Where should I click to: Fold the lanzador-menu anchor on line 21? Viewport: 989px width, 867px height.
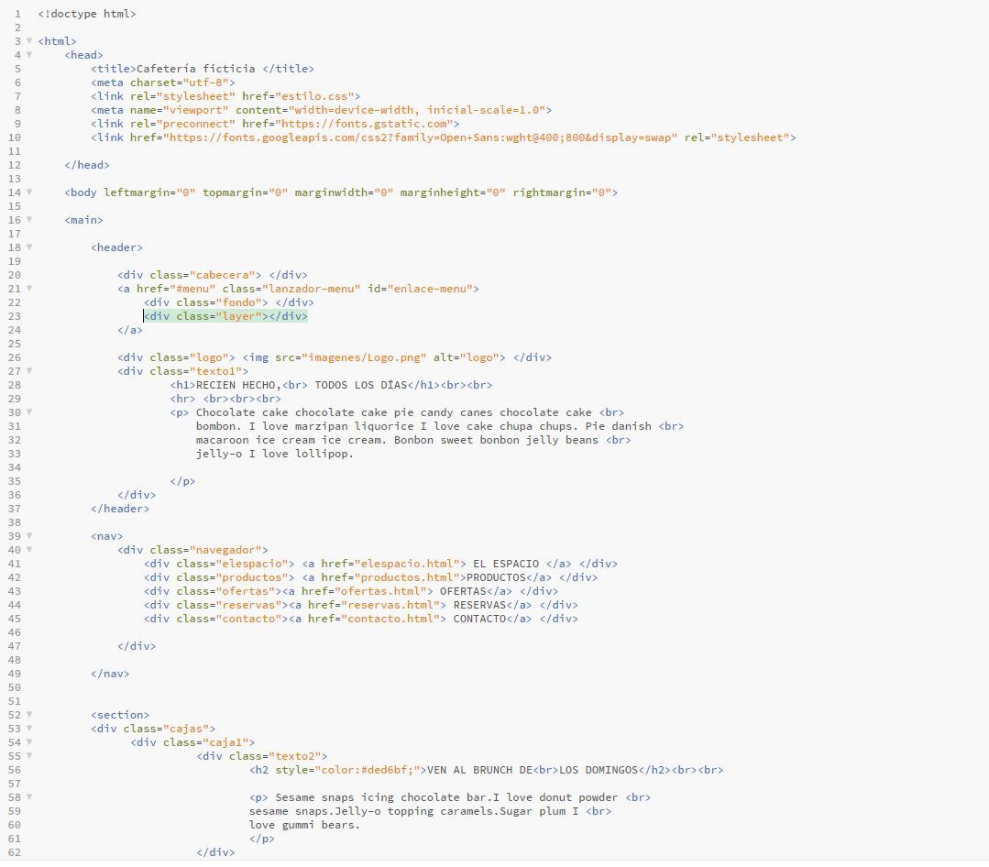coord(29,288)
